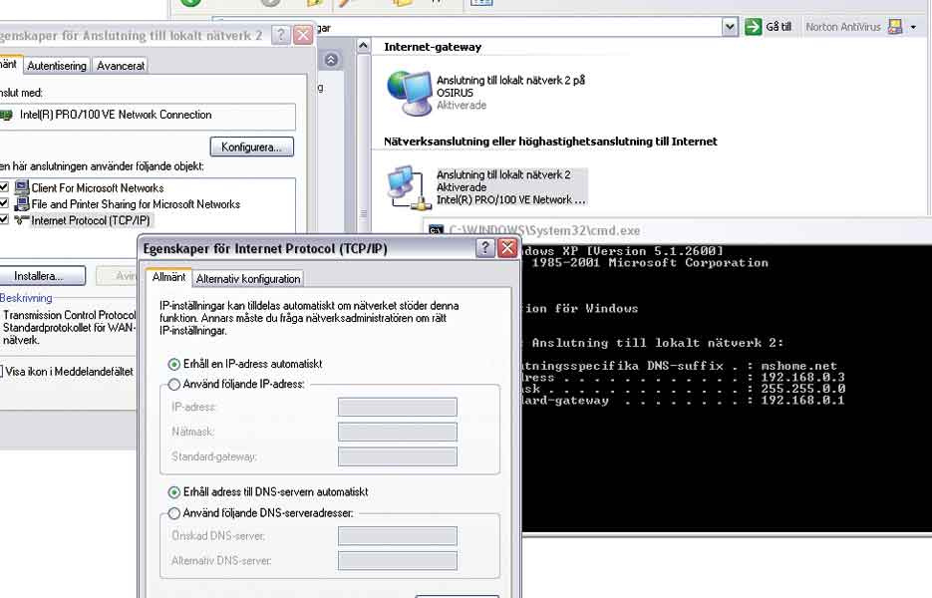Click the Nätverksanslutning eller höghastighetsanslutning heading
The image size is (932, 598).
tap(550, 142)
